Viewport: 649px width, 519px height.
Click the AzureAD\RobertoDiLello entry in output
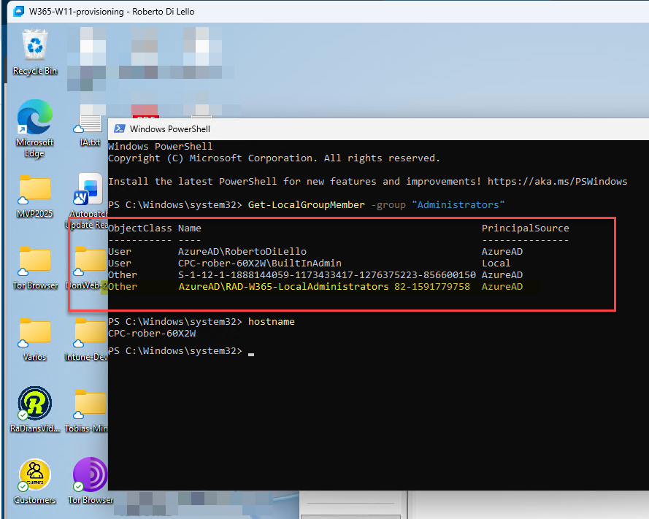242,252
